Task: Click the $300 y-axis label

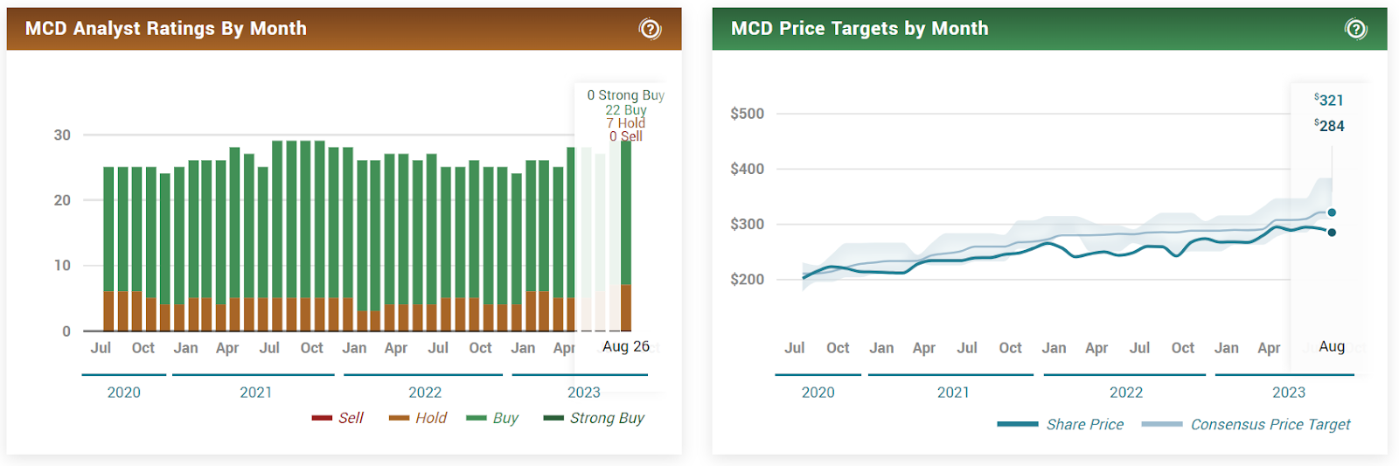Action: point(748,224)
